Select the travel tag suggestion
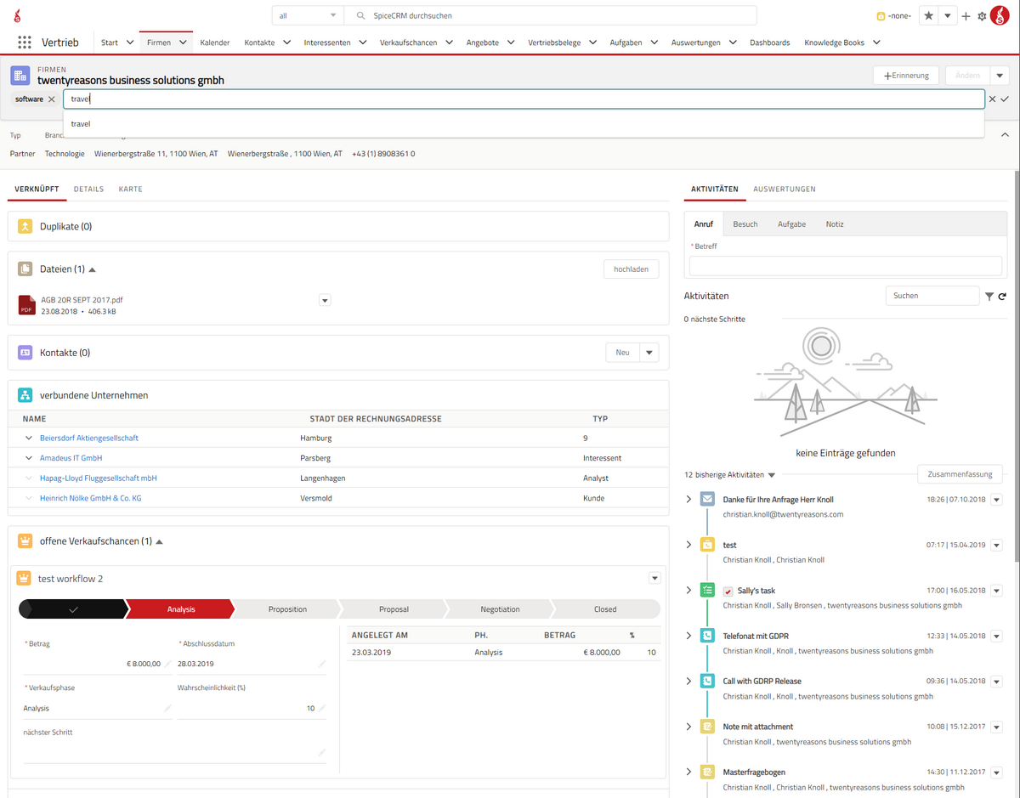Image resolution: width=1020 pixels, height=798 pixels. click(x=524, y=124)
